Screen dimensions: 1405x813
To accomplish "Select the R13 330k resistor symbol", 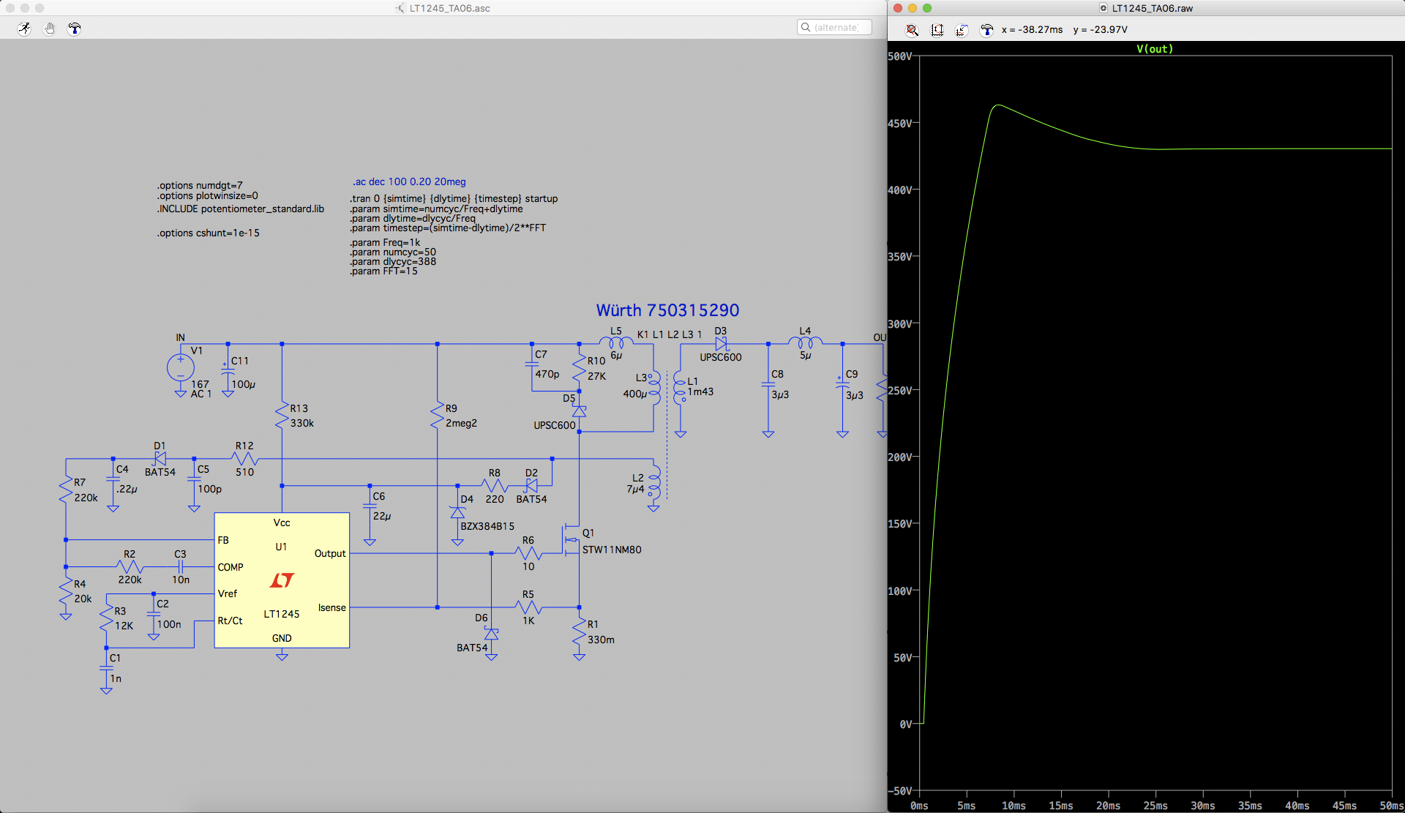I will tap(282, 416).
